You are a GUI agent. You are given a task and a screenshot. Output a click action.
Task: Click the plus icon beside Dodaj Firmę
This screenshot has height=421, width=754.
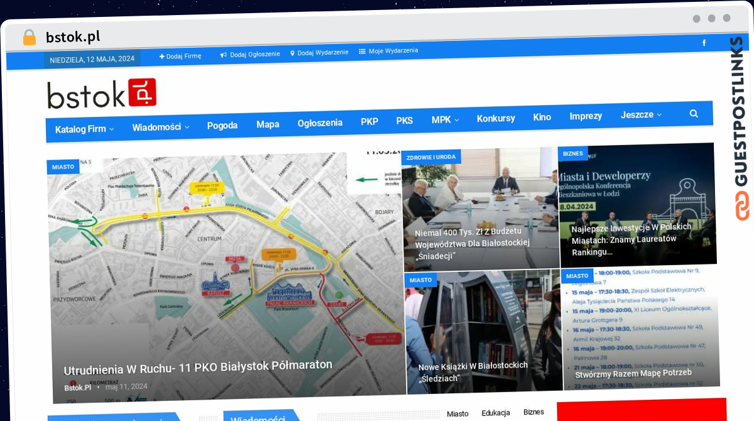point(161,56)
